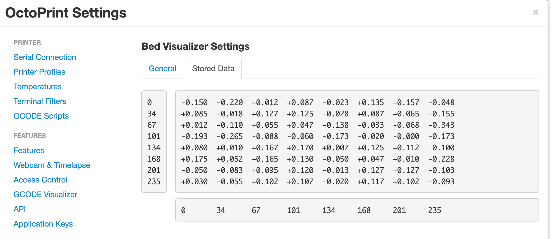The image size is (551, 239).
Task: Click the mesh data value -0.150
Action: [x=194, y=102]
